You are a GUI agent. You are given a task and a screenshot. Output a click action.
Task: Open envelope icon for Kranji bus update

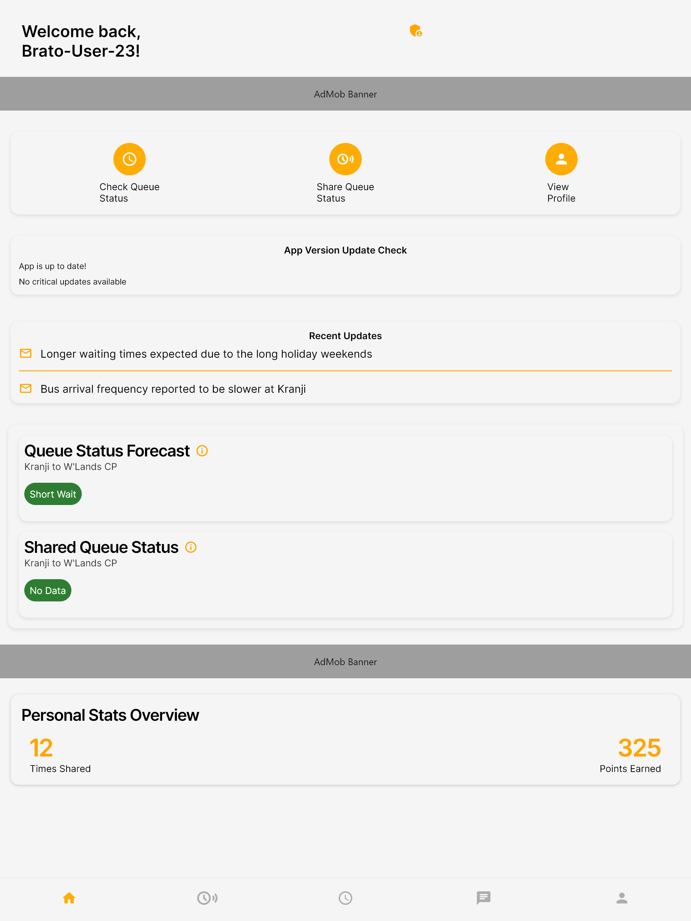pyautogui.click(x=26, y=388)
